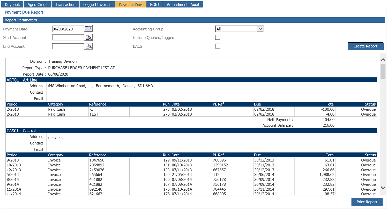Enable the BACS checkbox
The width and height of the screenshot is (387, 210).
pyautogui.click(x=218, y=46)
